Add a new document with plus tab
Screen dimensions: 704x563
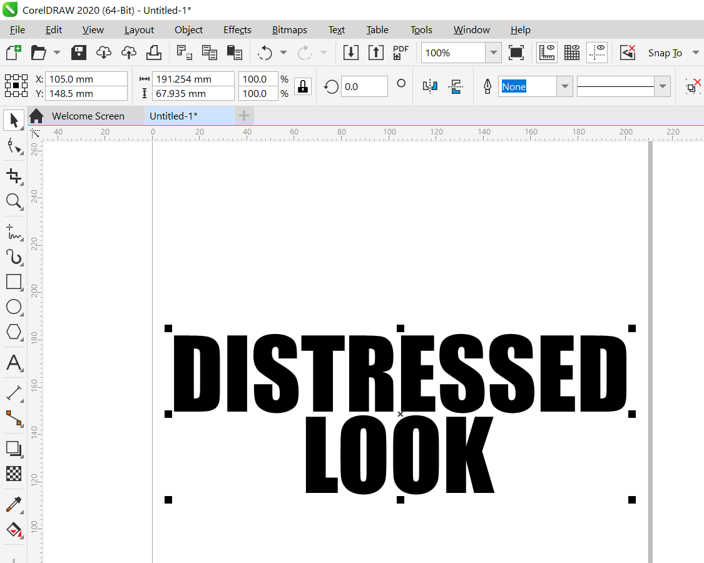[x=244, y=116]
